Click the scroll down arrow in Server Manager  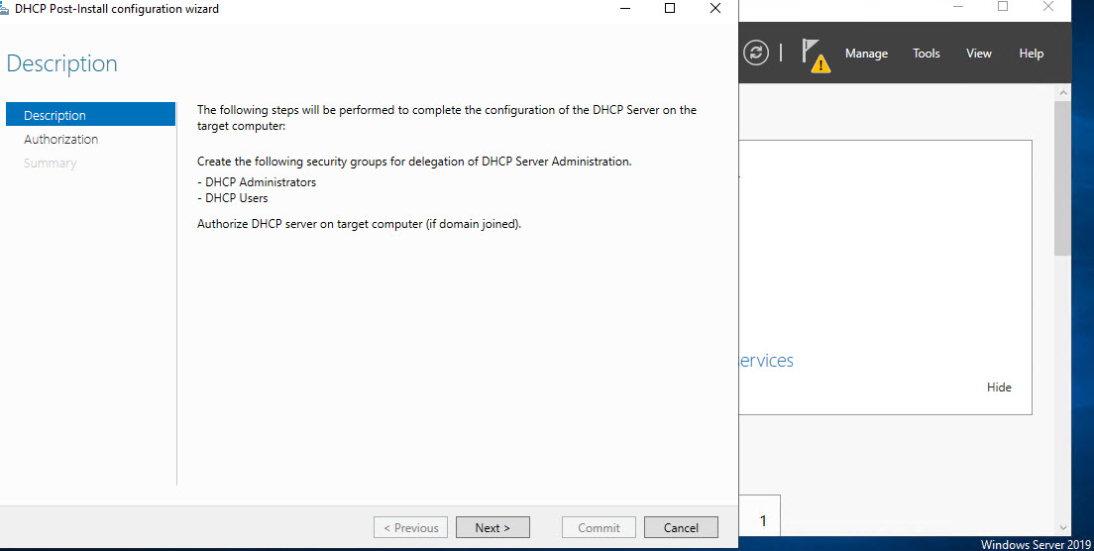click(x=1062, y=528)
